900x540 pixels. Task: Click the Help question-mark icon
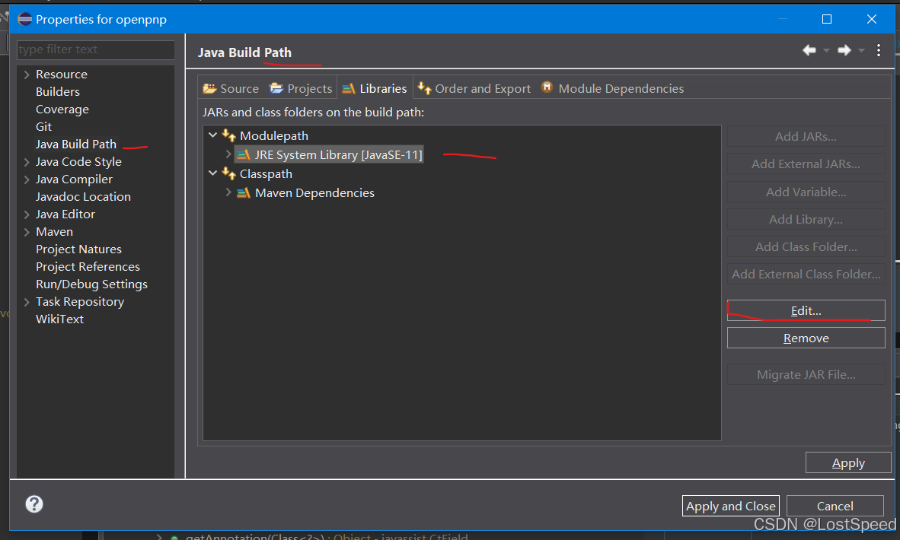pyautogui.click(x=34, y=503)
